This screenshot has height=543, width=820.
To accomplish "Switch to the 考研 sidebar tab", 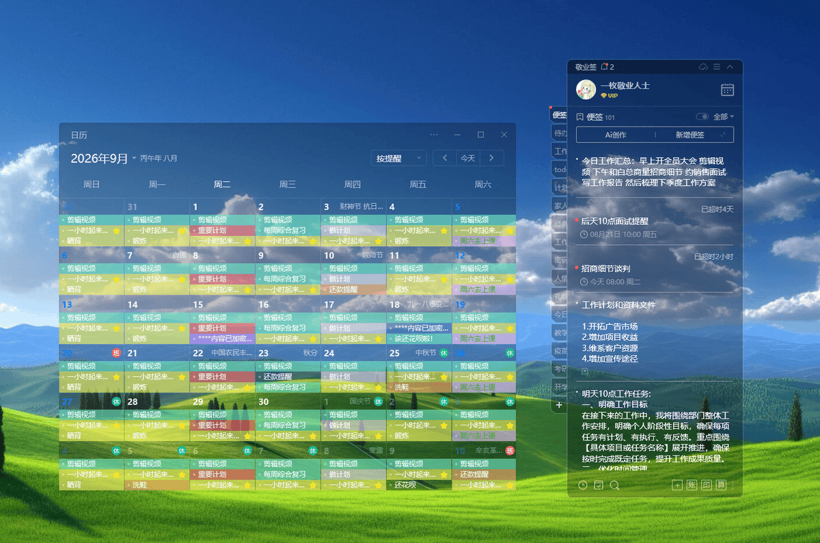I will (x=560, y=369).
